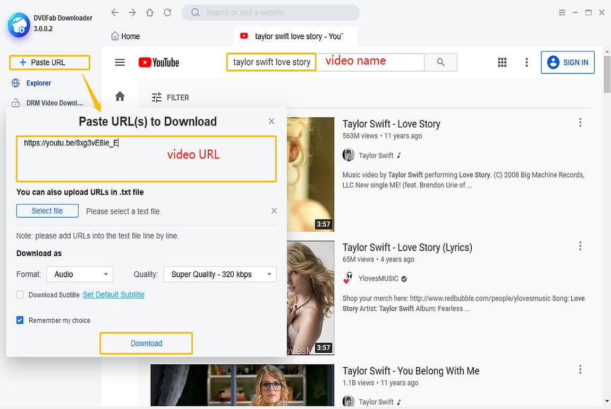Screen dimensions: 611x409
Task: Click the Search or visit a website bar
Action: 270,12
